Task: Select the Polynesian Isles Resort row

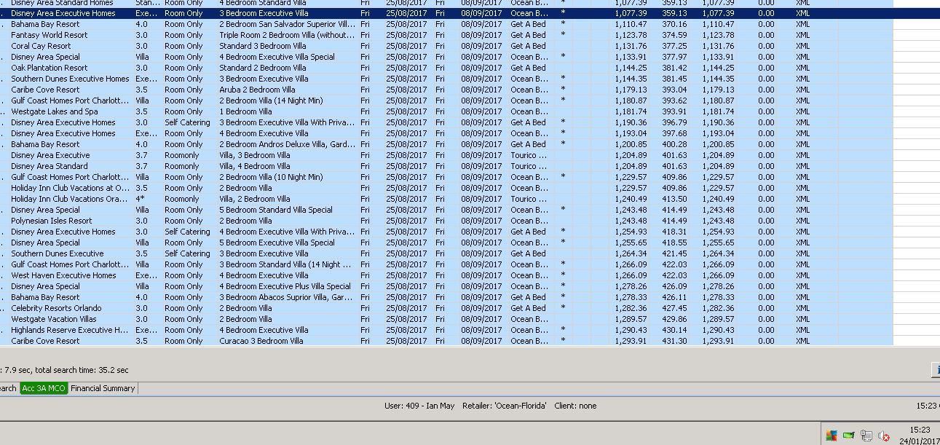Action: tap(446, 221)
